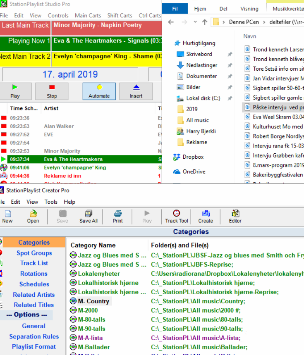Select the Påske intervju audio file
This screenshot has width=304, height=355.
point(274,107)
